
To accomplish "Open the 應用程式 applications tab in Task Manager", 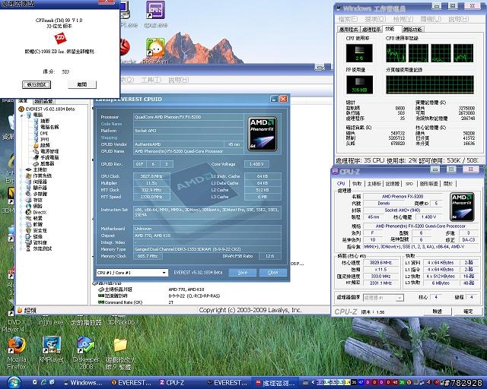I will pos(349,29).
